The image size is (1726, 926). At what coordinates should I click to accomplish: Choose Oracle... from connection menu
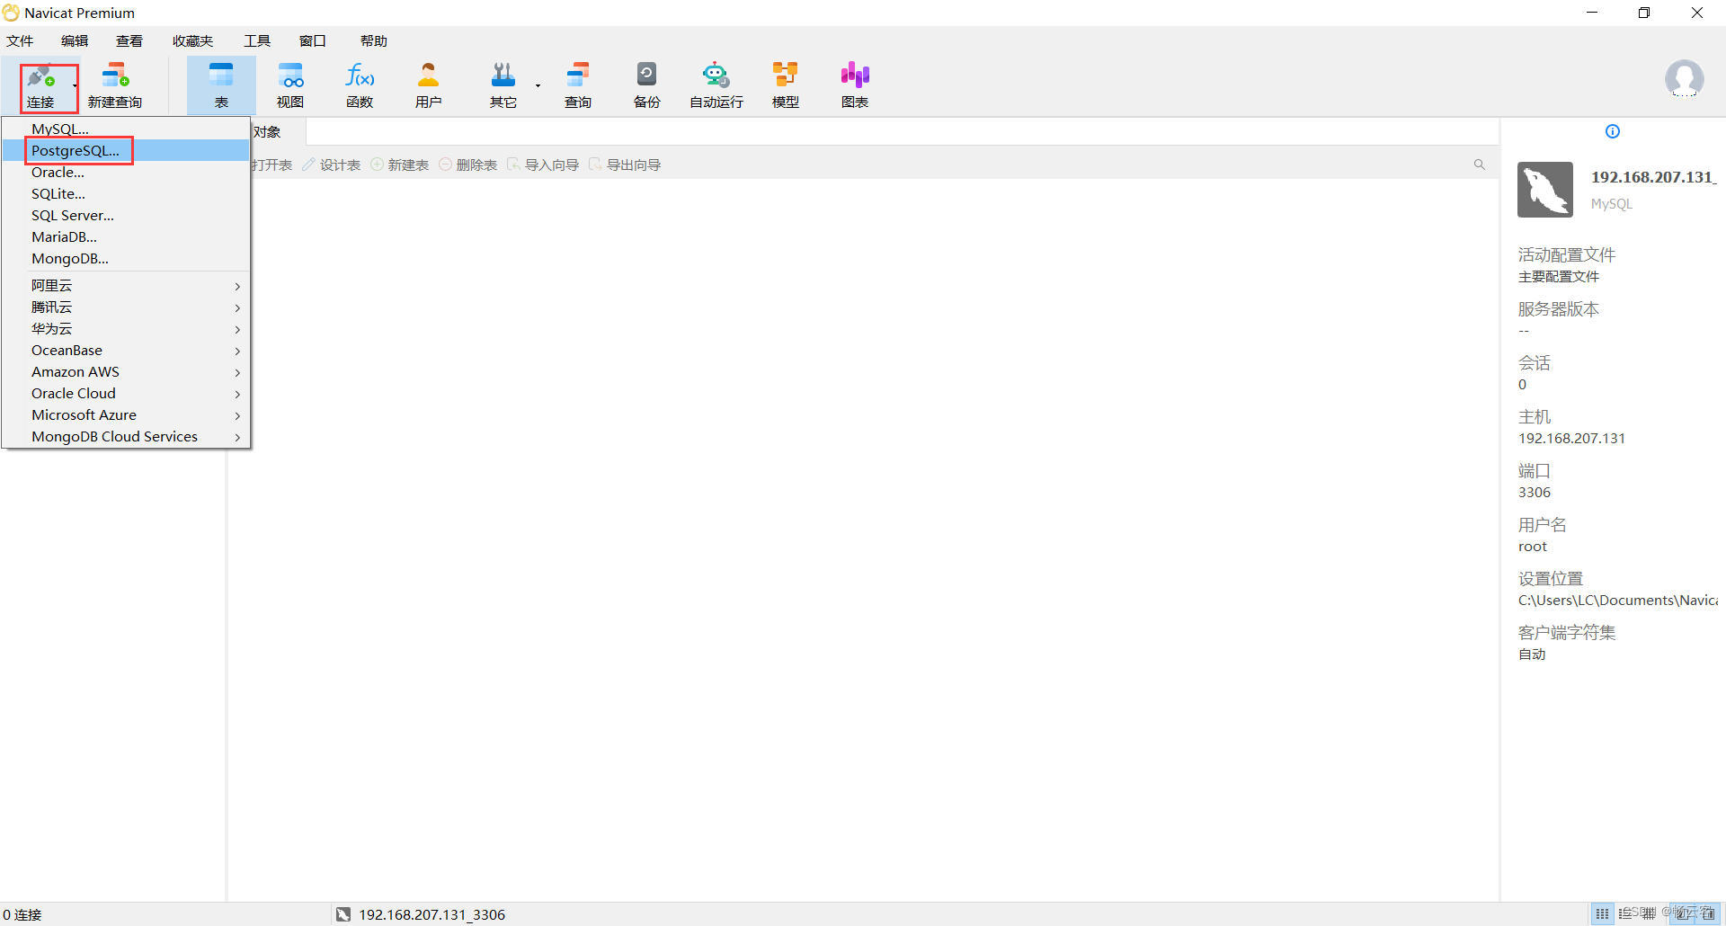pyautogui.click(x=126, y=172)
